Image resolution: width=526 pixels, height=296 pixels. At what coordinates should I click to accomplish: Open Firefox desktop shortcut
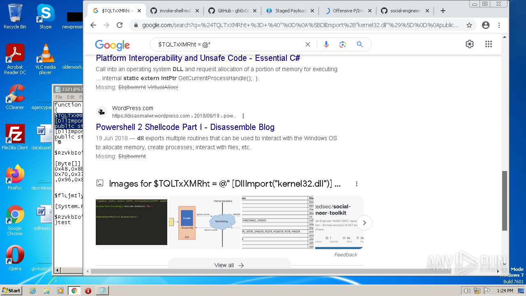pos(15,178)
